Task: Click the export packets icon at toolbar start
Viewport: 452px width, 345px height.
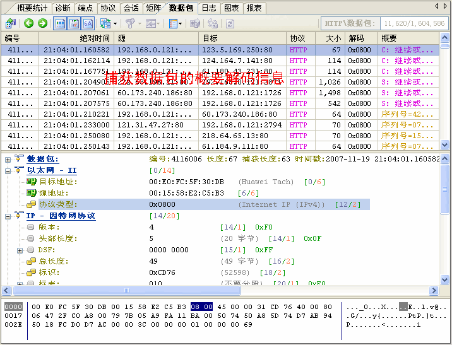Action: (x=11, y=23)
